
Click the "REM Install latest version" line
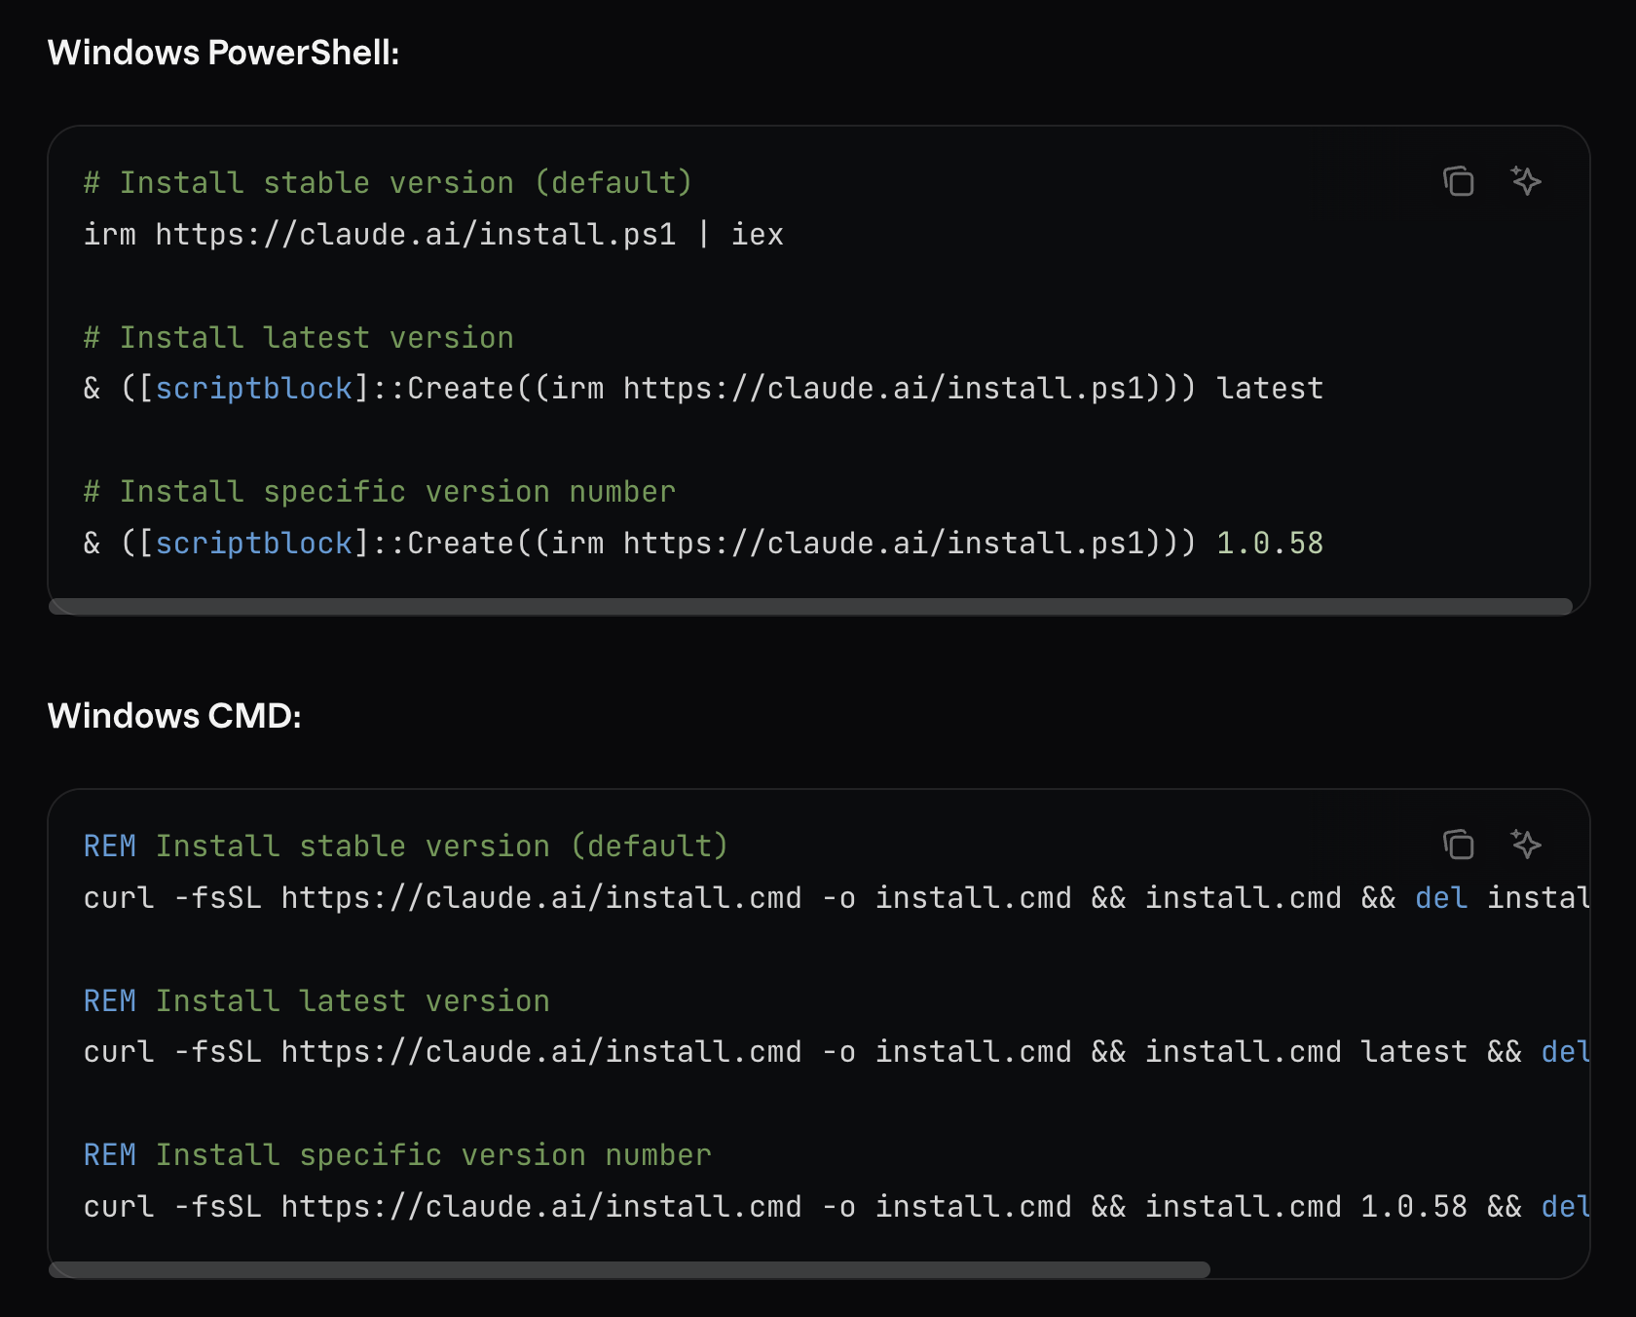point(316,1001)
